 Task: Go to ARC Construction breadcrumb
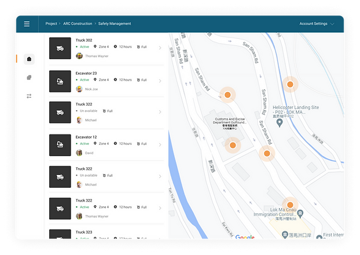pyautogui.click(x=78, y=23)
